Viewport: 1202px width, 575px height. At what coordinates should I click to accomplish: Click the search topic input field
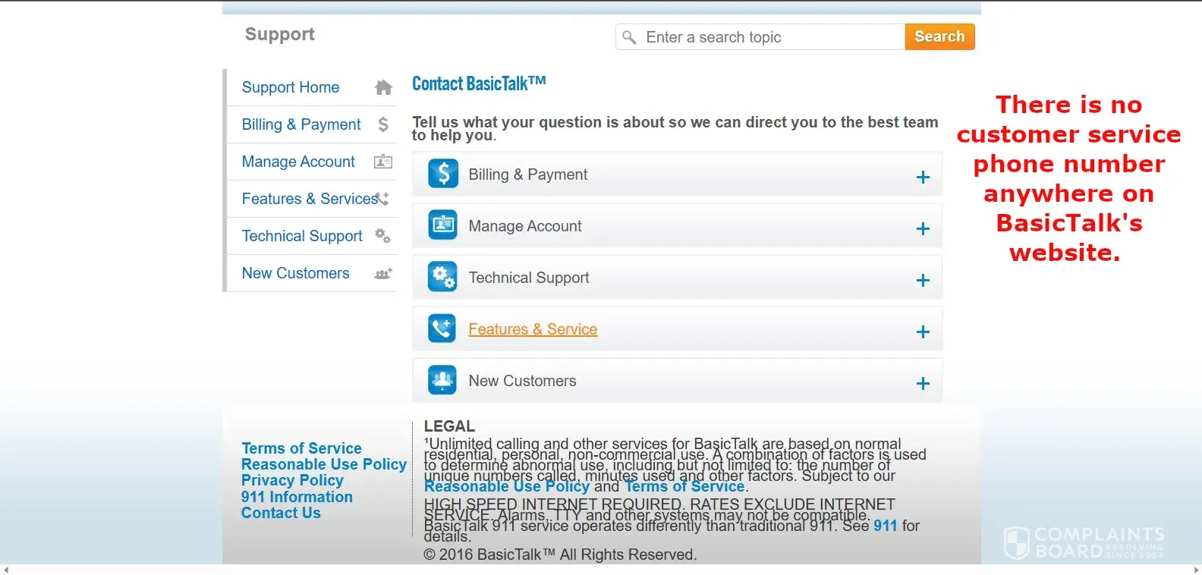coord(770,37)
